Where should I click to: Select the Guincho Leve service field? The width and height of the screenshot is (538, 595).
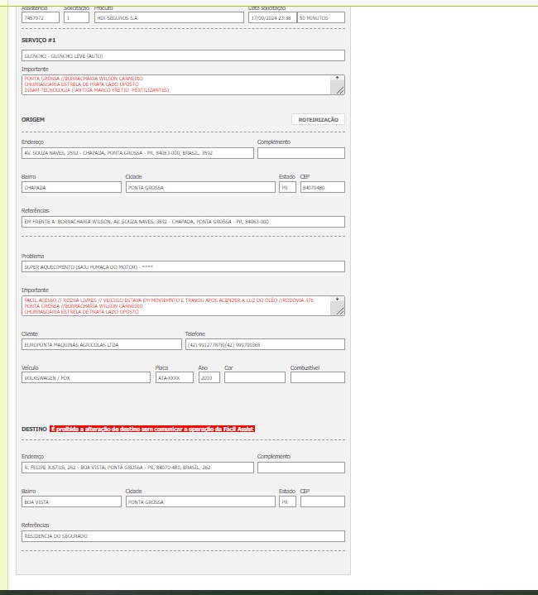183,55
